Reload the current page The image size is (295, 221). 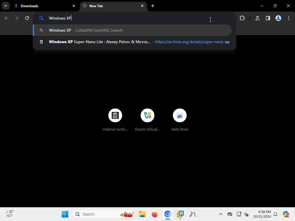27,18
